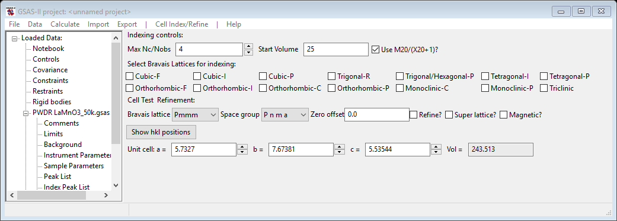Click tree horizontal scrollbar right arrow

pyautogui.click(x=106, y=195)
